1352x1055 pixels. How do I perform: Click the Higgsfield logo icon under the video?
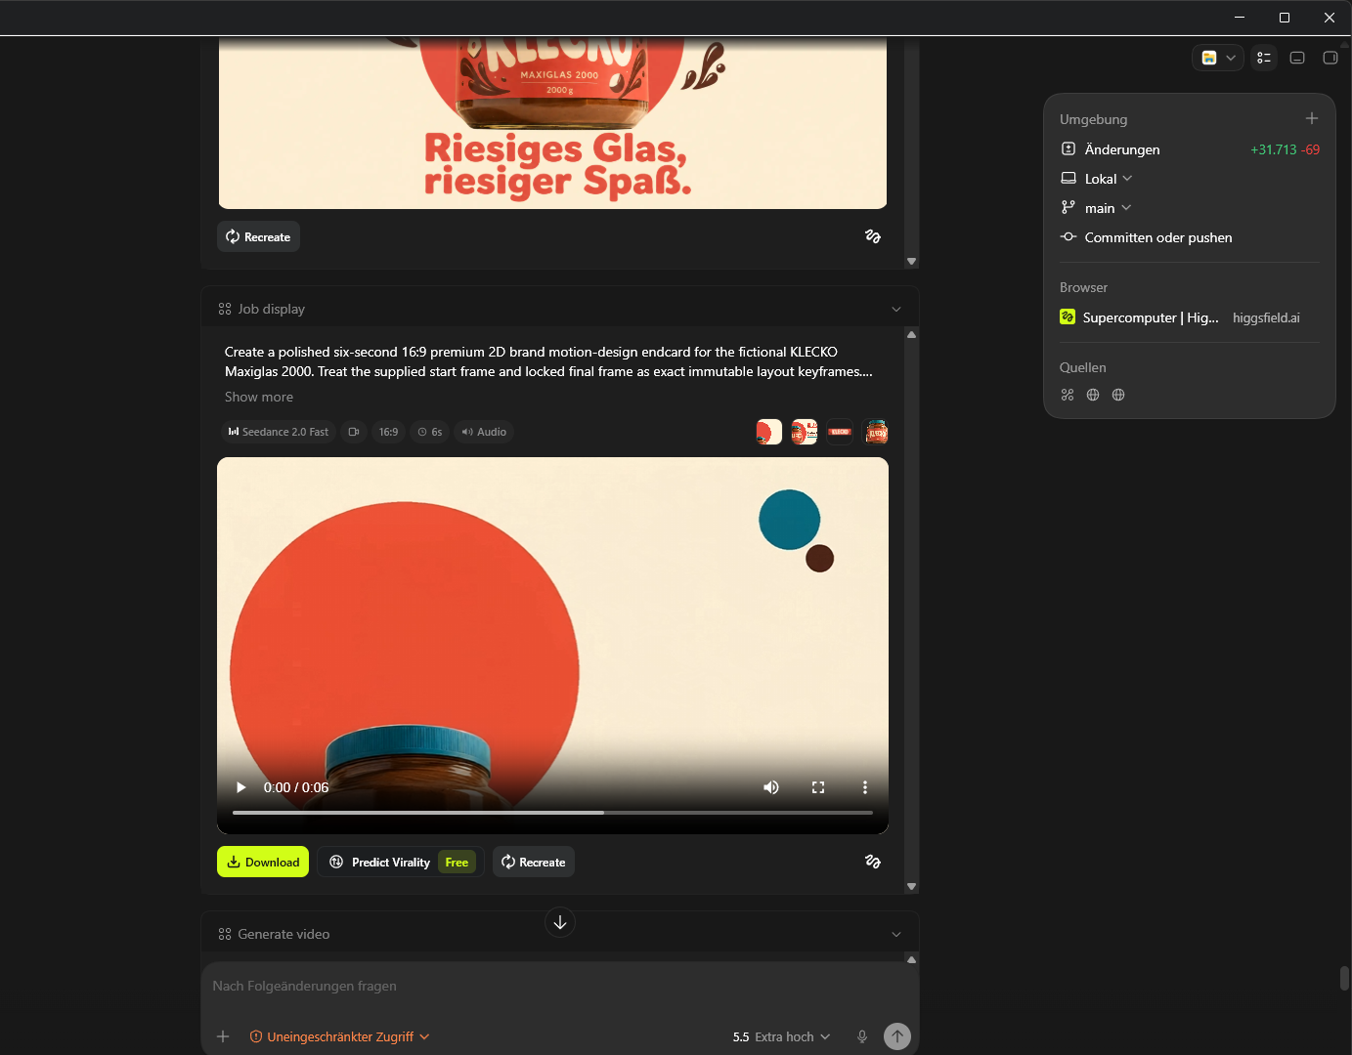point(873,862)
